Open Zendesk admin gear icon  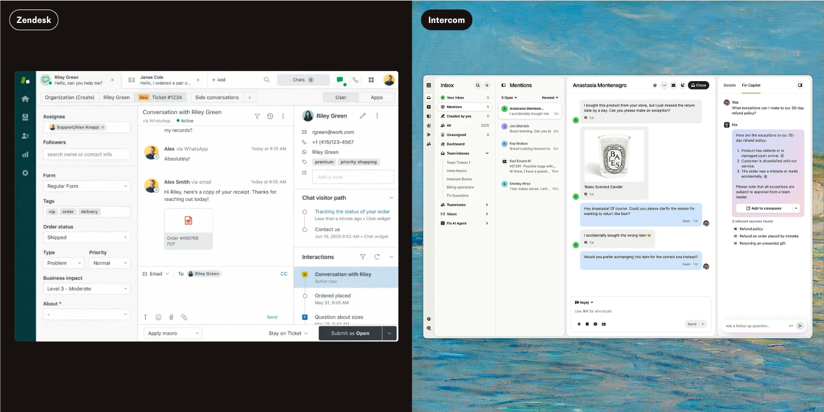click(25, 173)
